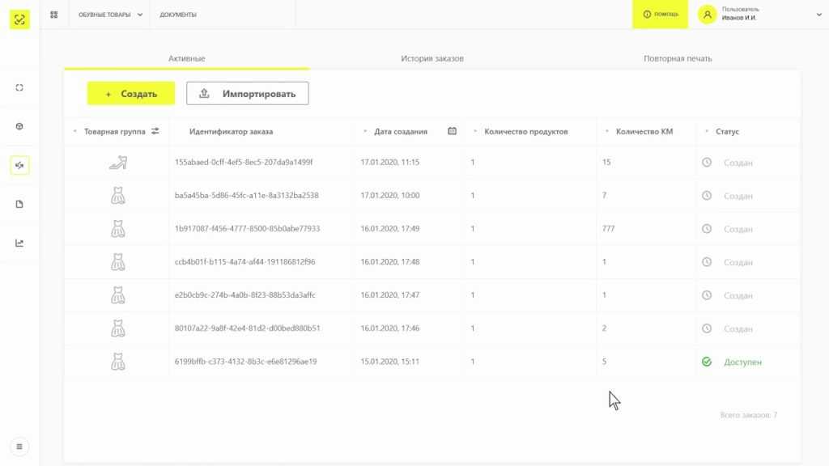Sort by Количество КМ column arrow

coord(608,132)
